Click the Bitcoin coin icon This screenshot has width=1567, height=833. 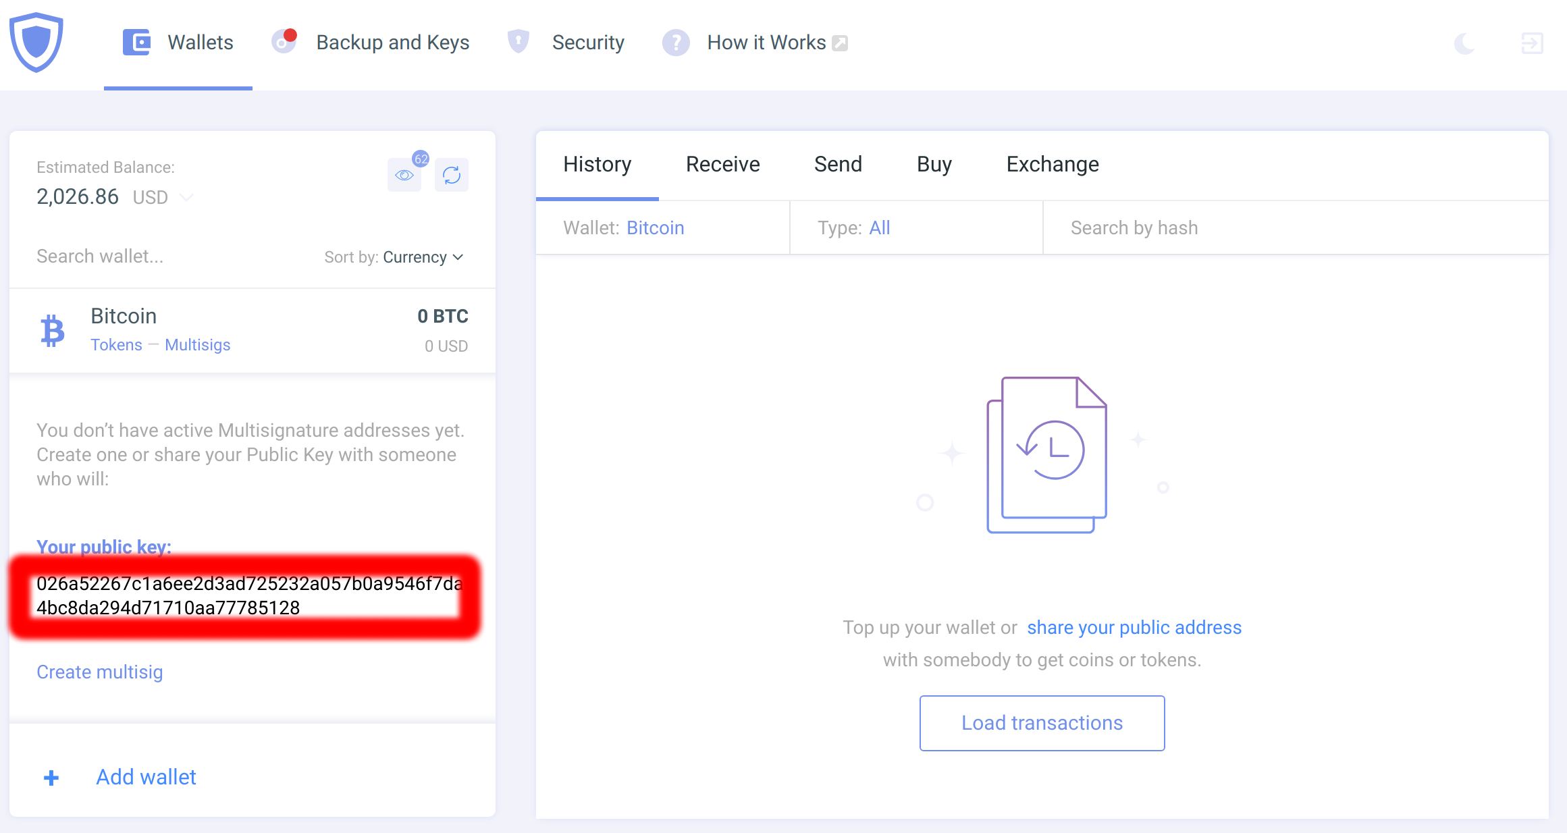point(52,331)
